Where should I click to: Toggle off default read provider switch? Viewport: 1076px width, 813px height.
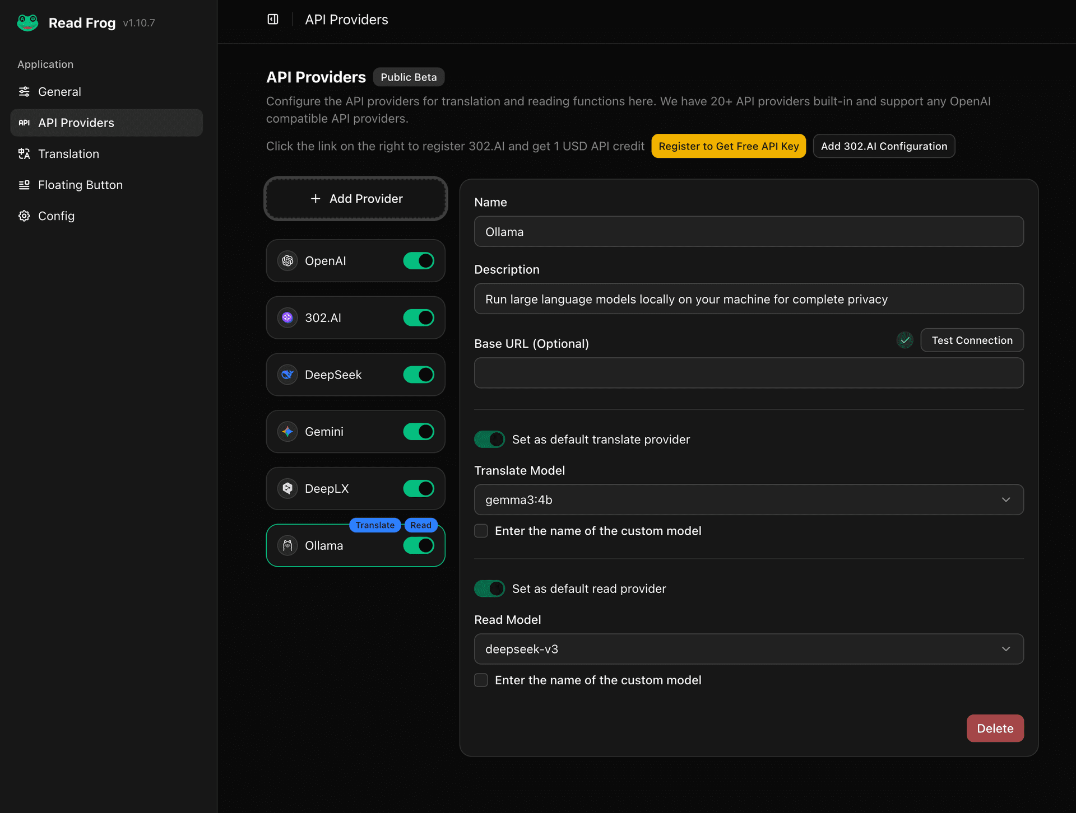(489, 588)
